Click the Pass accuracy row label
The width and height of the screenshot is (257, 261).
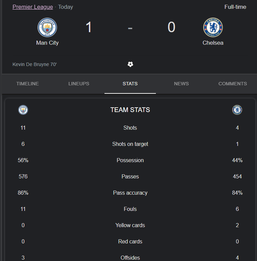click(x=130, y=193)
